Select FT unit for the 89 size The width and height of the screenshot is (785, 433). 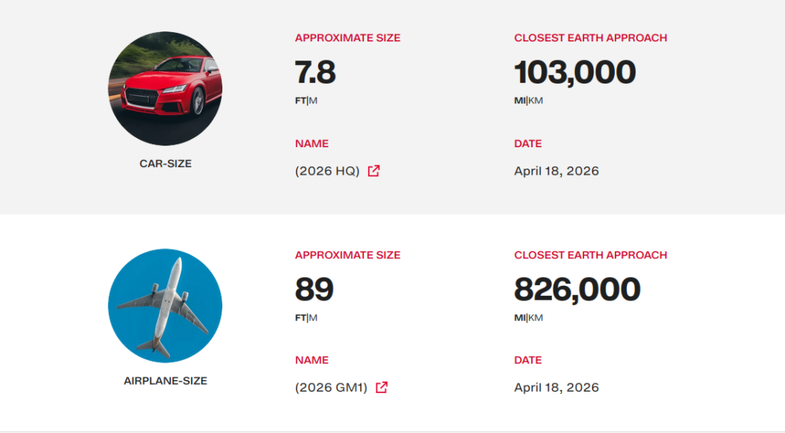click(300, 317)
